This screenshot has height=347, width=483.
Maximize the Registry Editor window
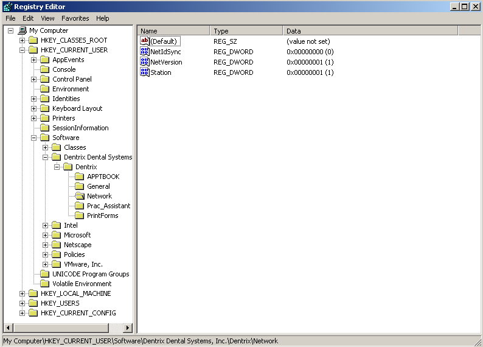click(x=465, y=7)
